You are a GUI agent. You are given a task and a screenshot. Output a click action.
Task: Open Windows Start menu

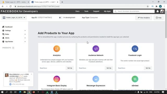2,92
